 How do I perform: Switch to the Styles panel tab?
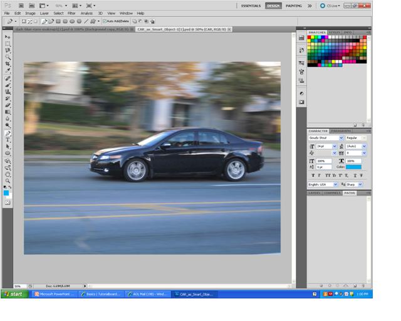coord(335,33)
